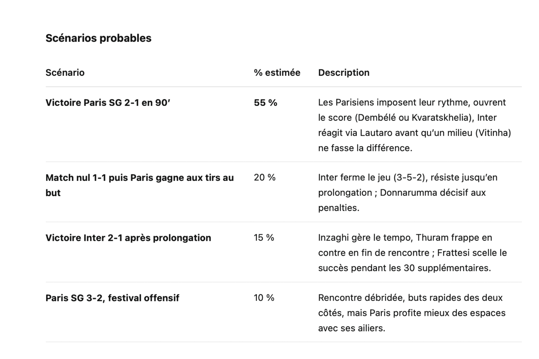Click the '10 %' percentage cell

(x=264, y=298)
